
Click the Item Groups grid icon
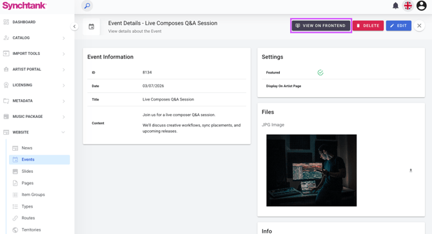tap(15, 195)
